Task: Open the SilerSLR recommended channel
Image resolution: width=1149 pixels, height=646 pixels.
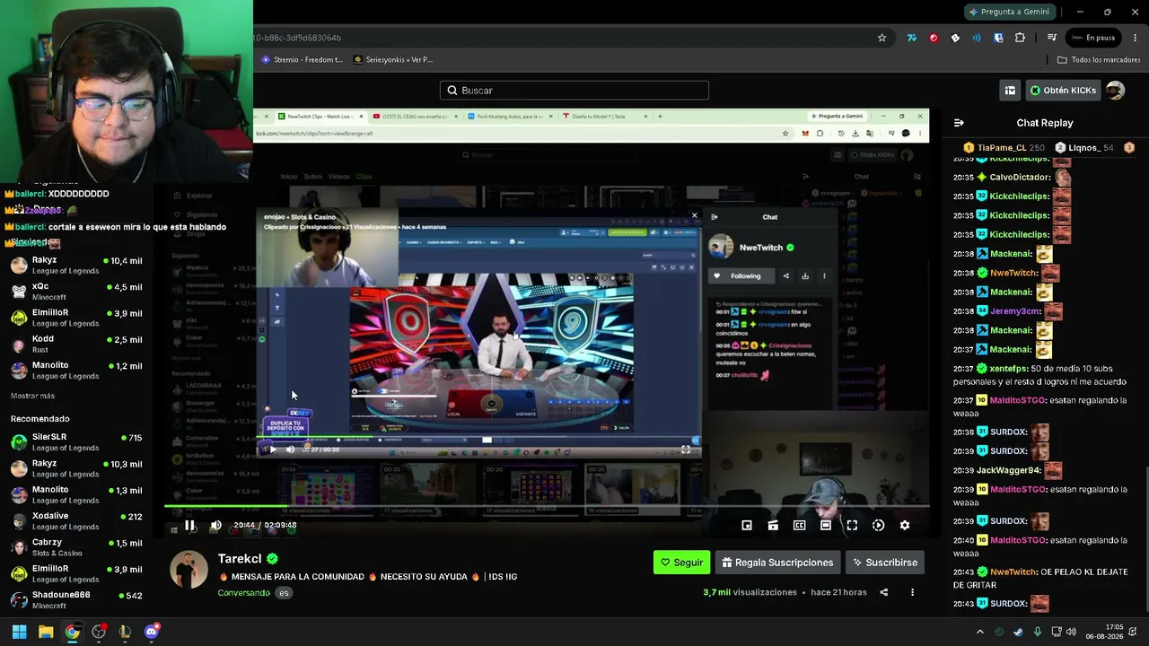Action: pos(76,442)
